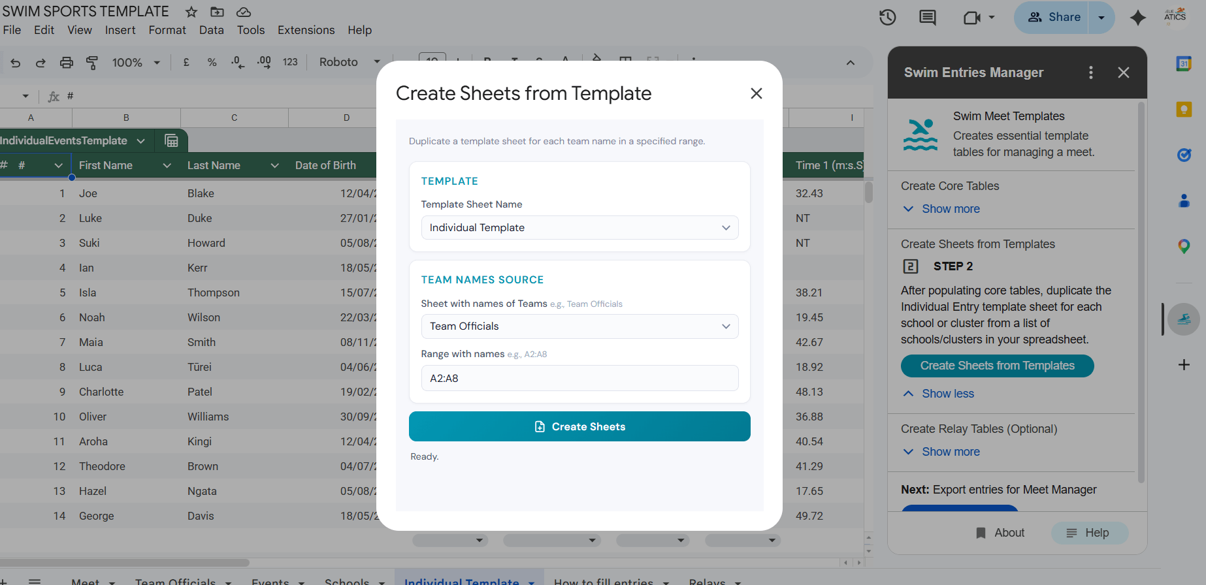Open Swim Entries Manager three-dot menu
Screen dimensions: 1206x585
(1090, 72)
